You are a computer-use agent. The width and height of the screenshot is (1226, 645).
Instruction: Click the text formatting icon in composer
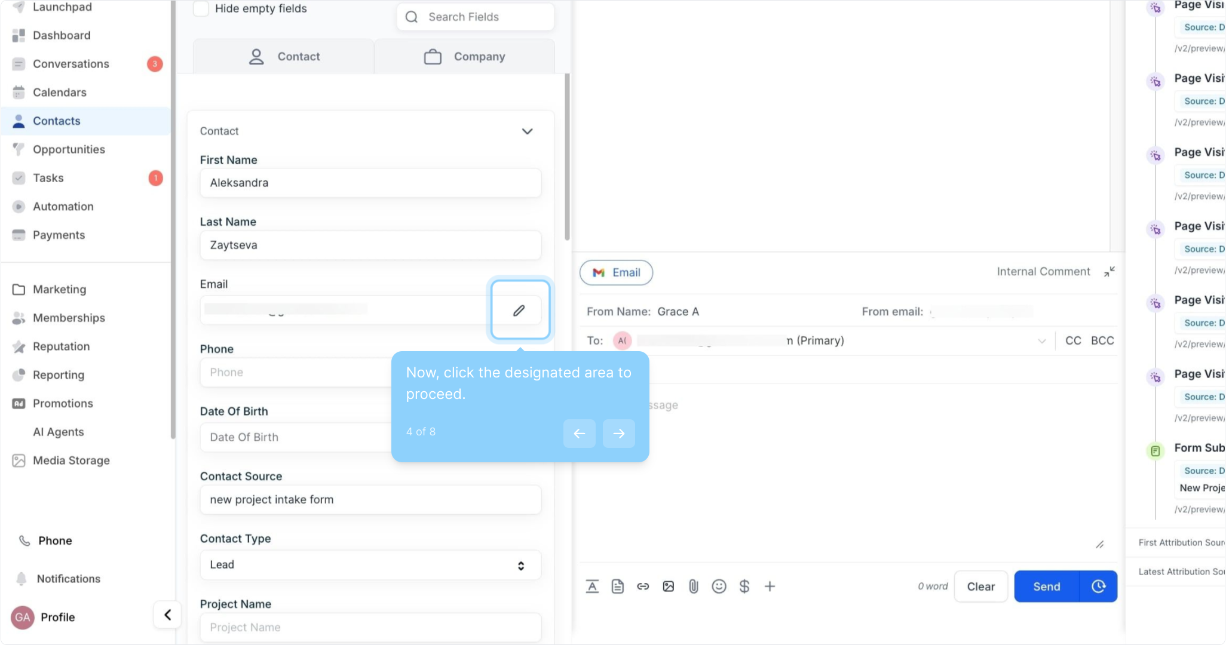[592, 586]
